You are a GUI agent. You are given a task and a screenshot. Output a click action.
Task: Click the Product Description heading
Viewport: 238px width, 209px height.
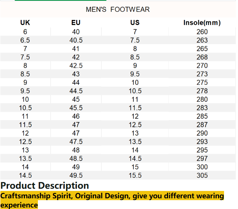(45, 185)
